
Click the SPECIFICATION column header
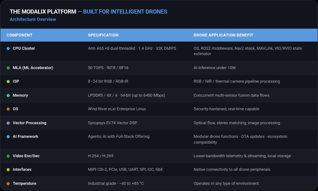[x=103, y=35]
